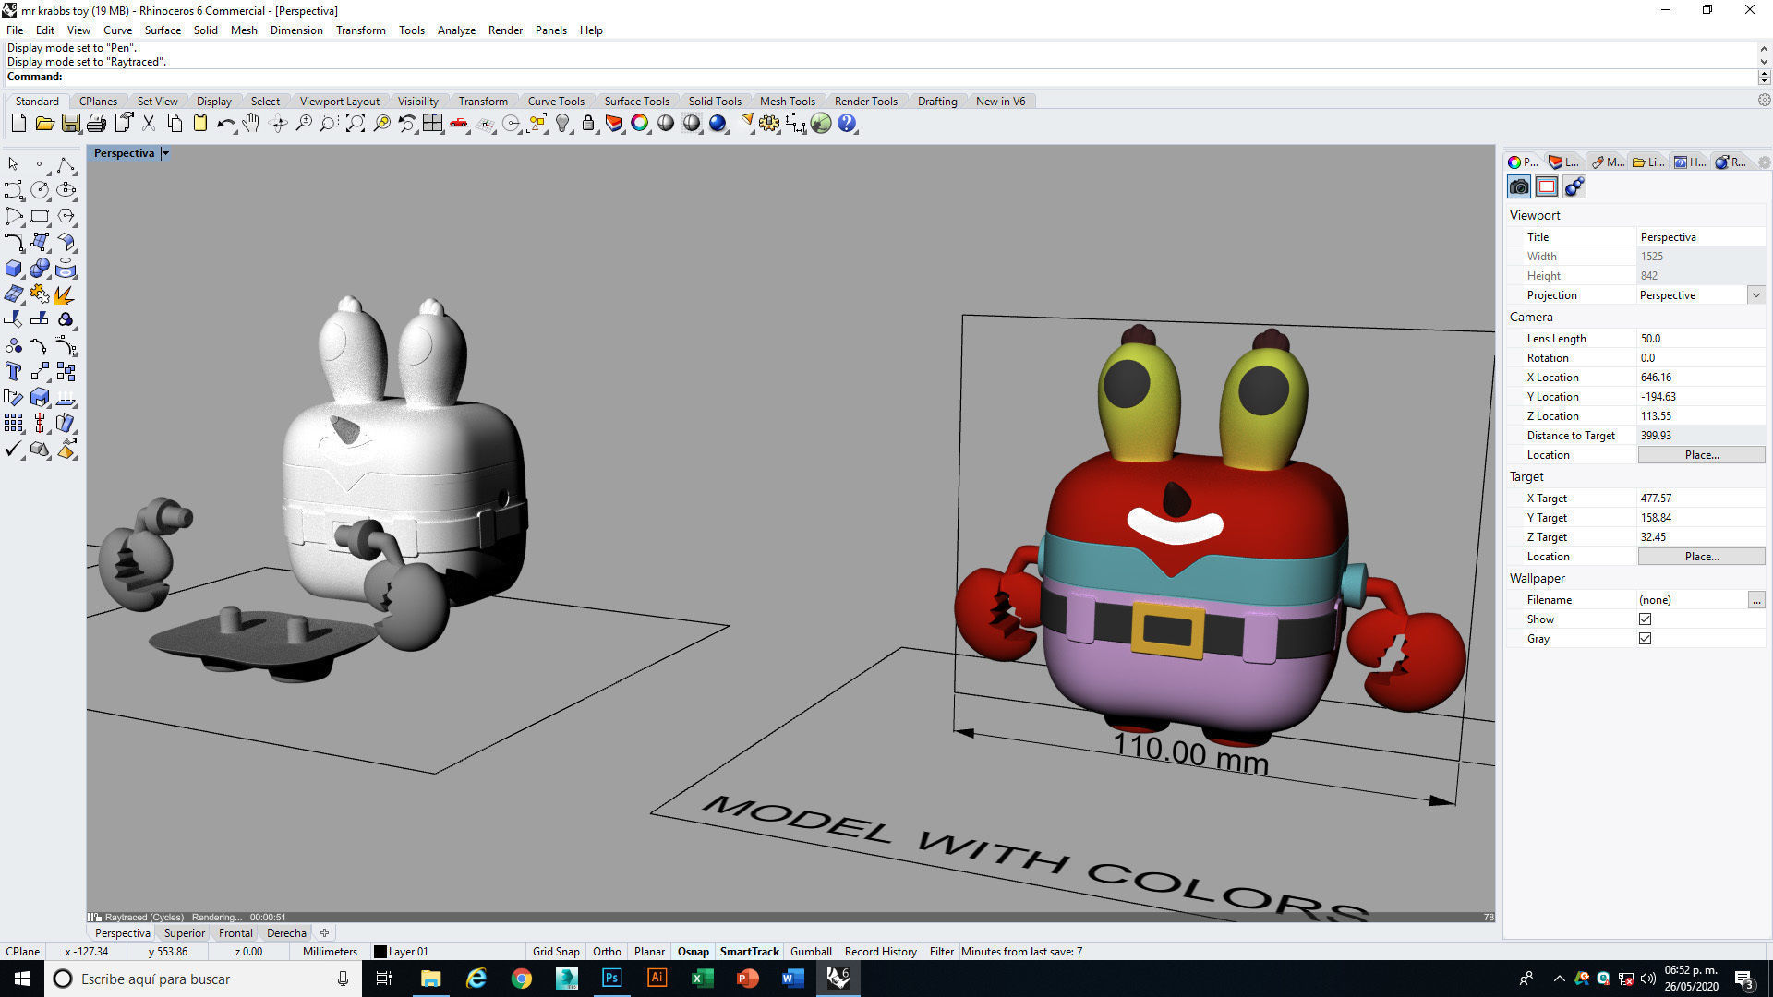Toggle Ortho mode in the status bar
This screenshot has height=997, width=1773.
[x=607, y=952]
